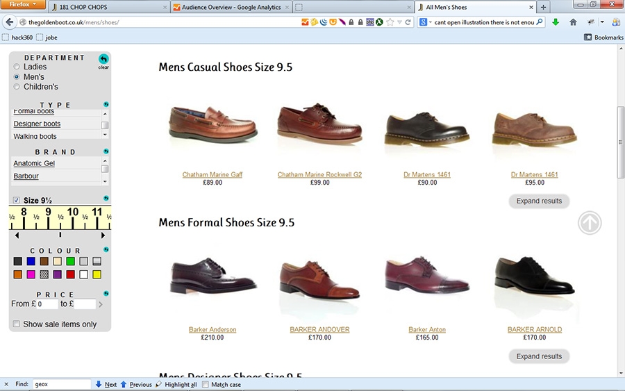Reload the page with the refresh icon
Screen dimensions: 625x391
point(408,22)
